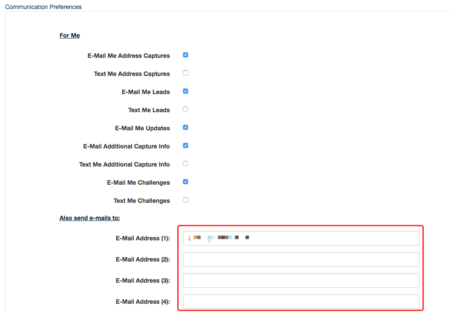Enable the Text Me Address Captures checkbox
Screen dimensions: 450x312
186,73
